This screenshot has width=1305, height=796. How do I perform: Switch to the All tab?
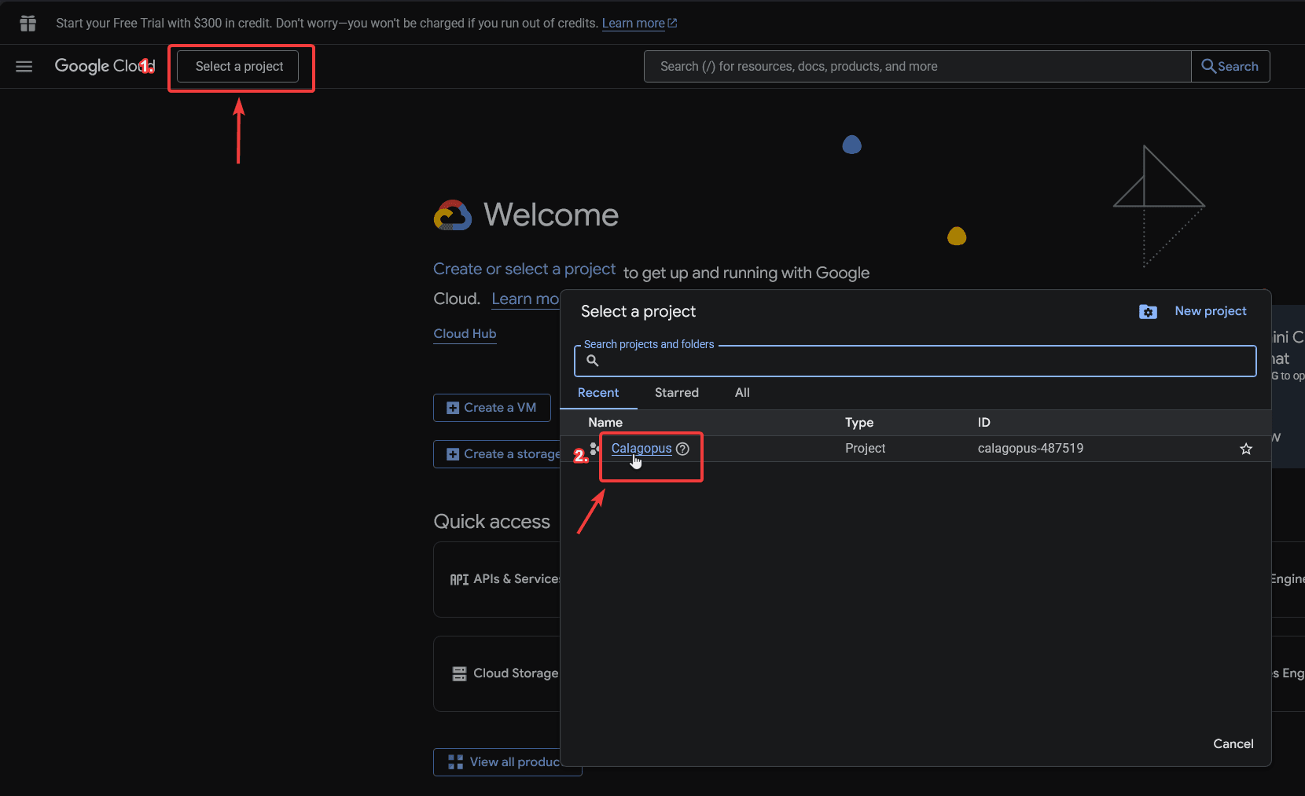[x=742, y=393]
